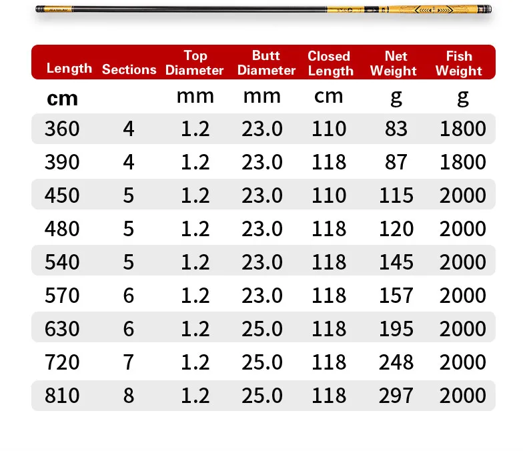This screenshot has width=527, height=451.
Task: Select the Closed Length header
Action: 329,63
